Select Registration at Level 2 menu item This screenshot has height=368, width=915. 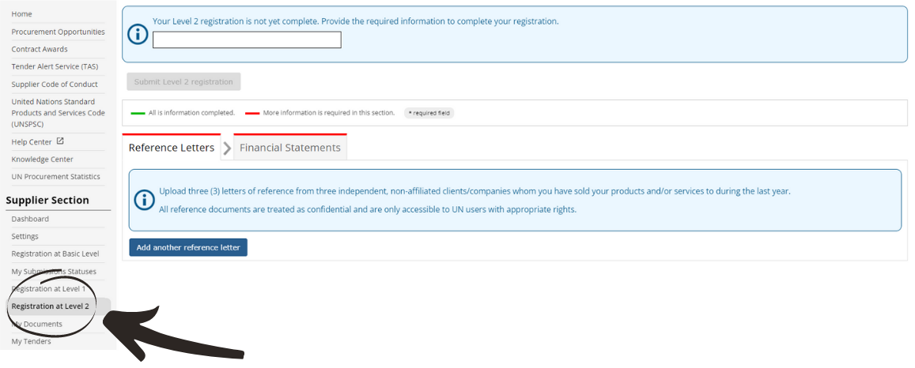click(x=50, y=306)
